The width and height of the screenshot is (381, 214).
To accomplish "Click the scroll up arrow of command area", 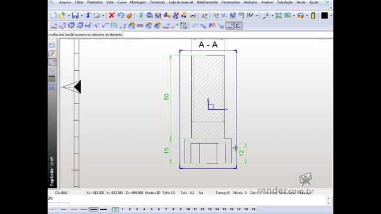I will pos(329,198).
